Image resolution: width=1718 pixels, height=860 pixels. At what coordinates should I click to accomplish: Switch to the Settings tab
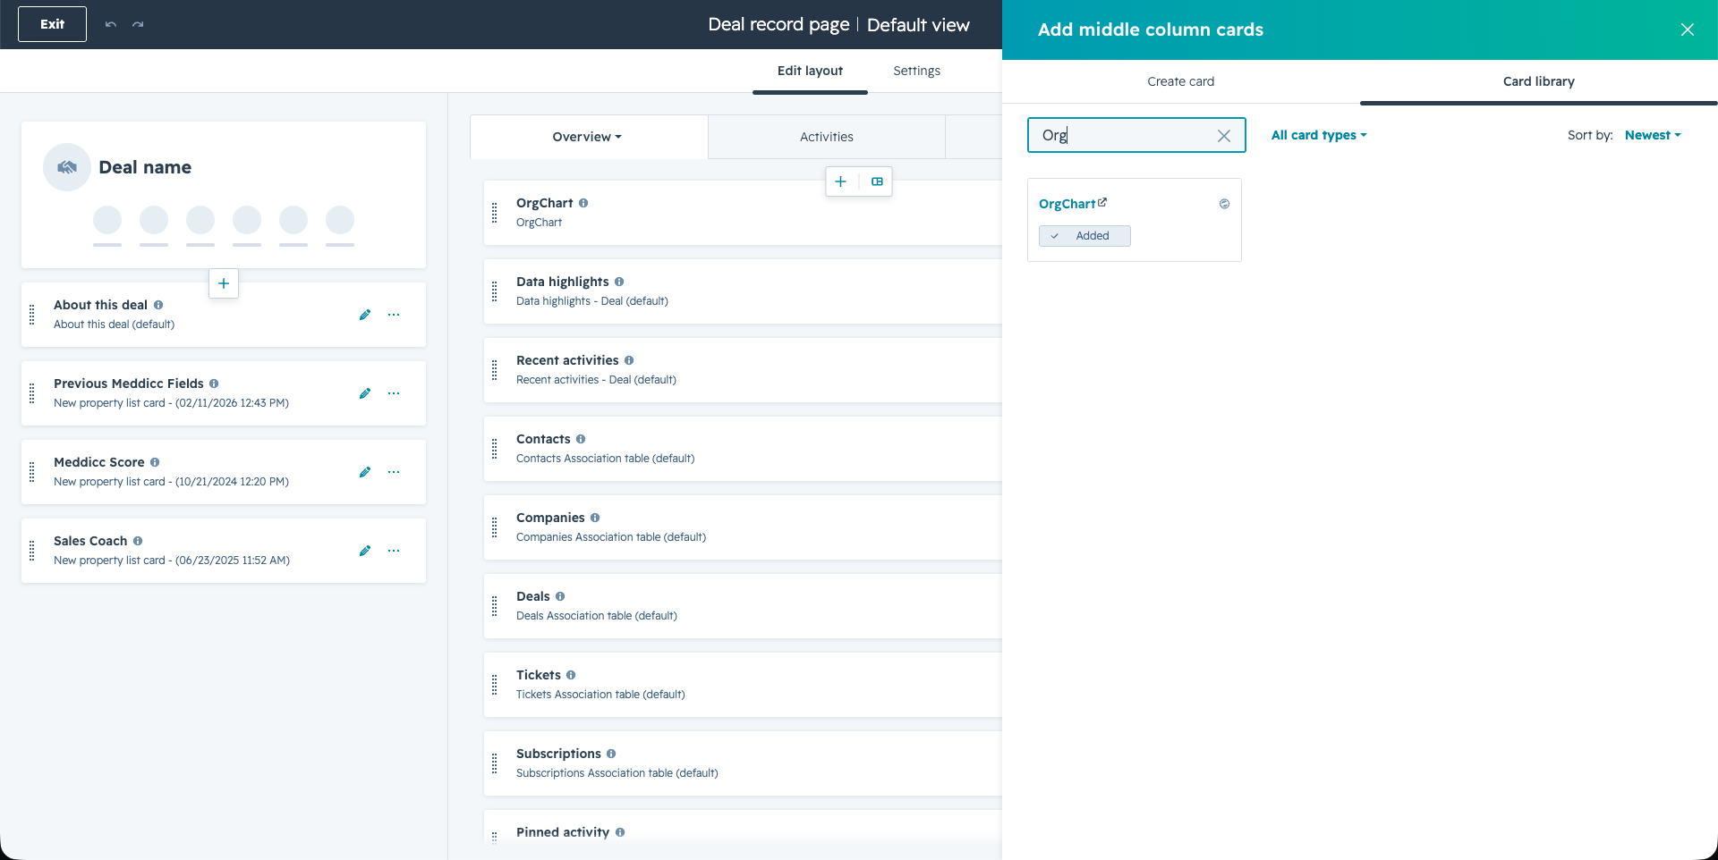(x=916, y=71)
